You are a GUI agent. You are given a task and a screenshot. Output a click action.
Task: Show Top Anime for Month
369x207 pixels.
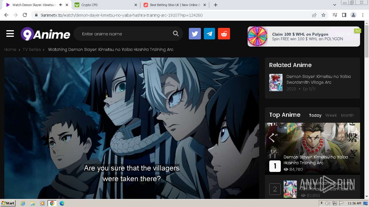coord(347,115)
